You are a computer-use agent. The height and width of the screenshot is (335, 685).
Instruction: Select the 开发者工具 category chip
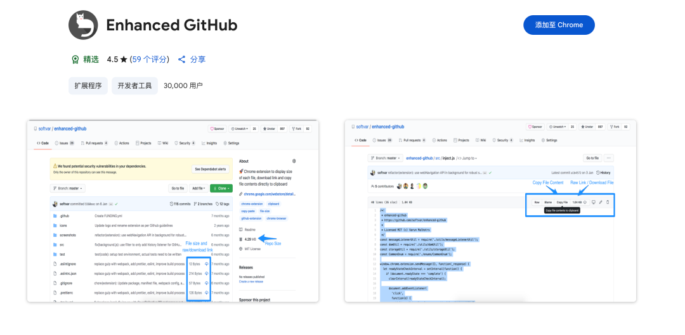134,86
